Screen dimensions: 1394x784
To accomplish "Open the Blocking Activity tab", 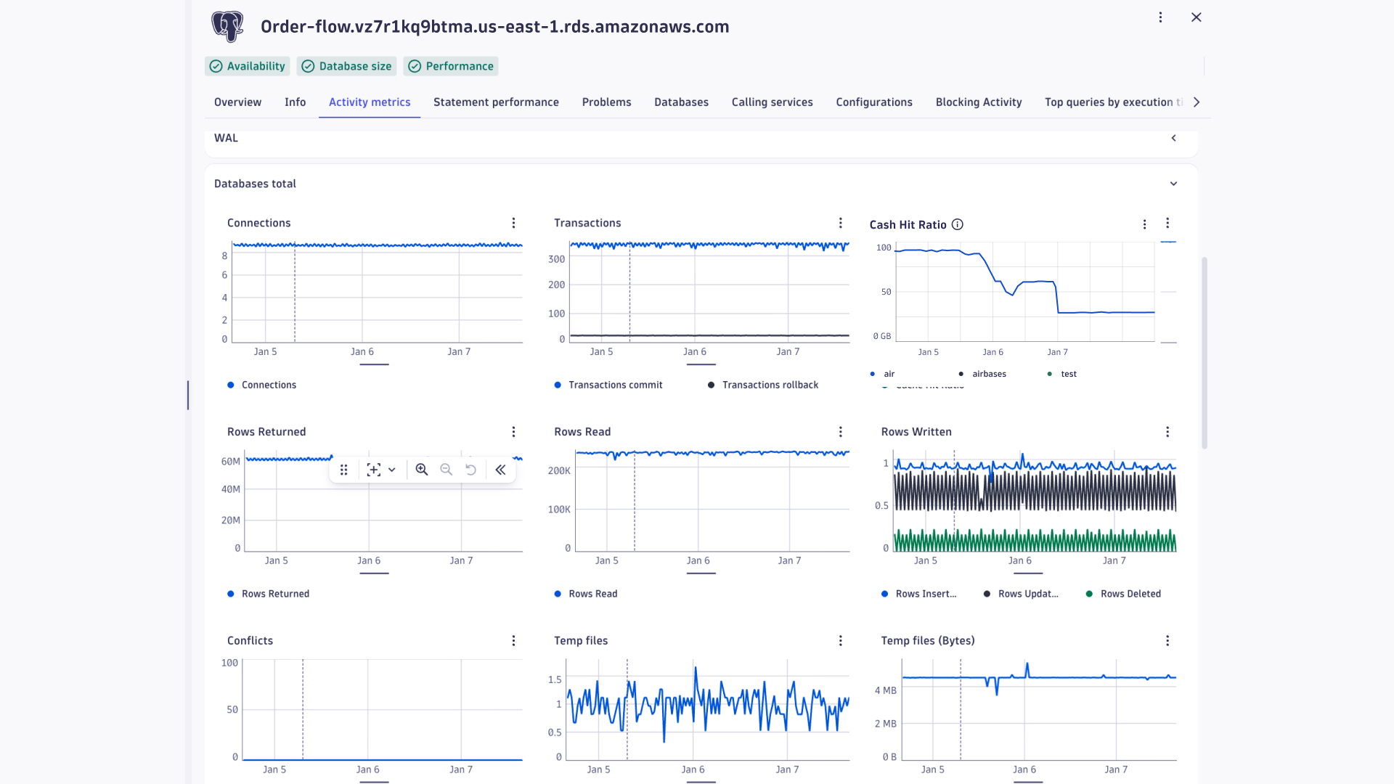I will [978, 102].
